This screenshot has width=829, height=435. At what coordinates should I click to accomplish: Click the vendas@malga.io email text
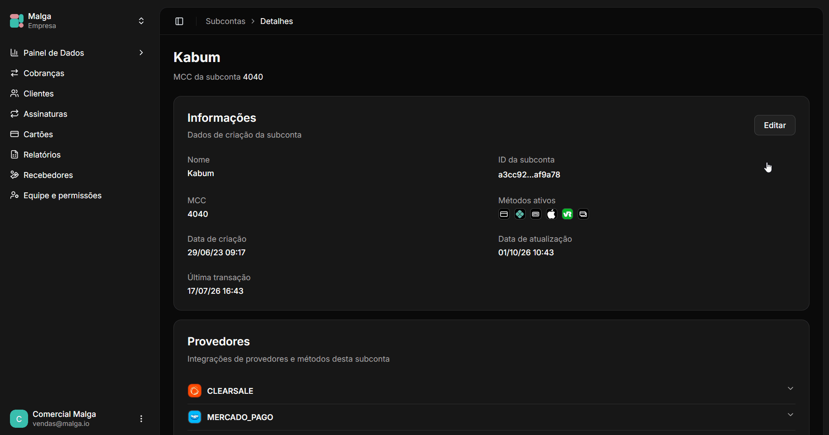(61, 424)
